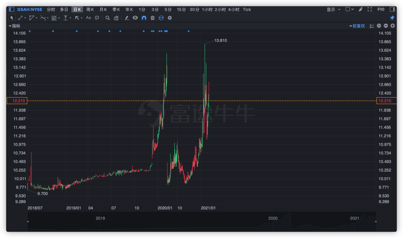Click the comment bubble annotation tool
The image size is (403, 238).
click(x=97, y=18)
